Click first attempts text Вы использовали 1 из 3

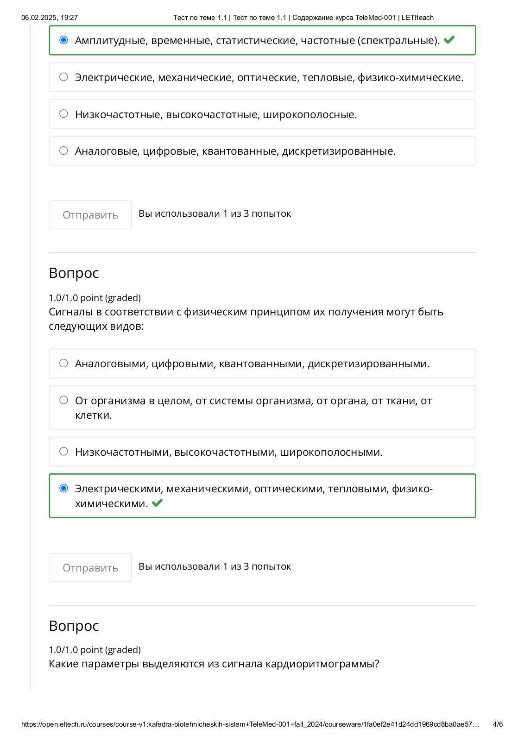215,214
